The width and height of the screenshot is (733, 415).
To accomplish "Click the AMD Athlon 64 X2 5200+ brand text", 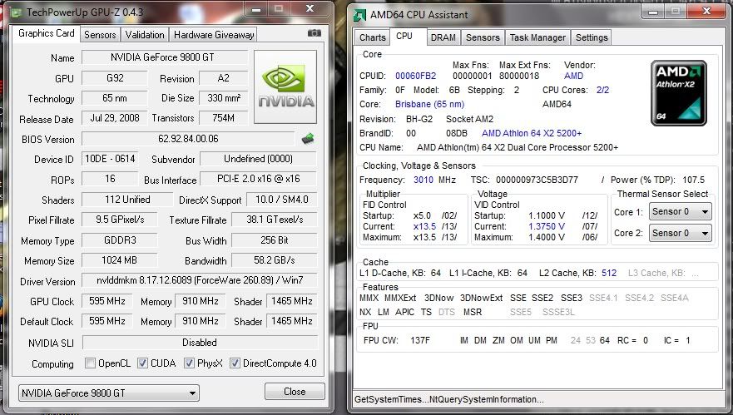I will click(x=532, y=133).
